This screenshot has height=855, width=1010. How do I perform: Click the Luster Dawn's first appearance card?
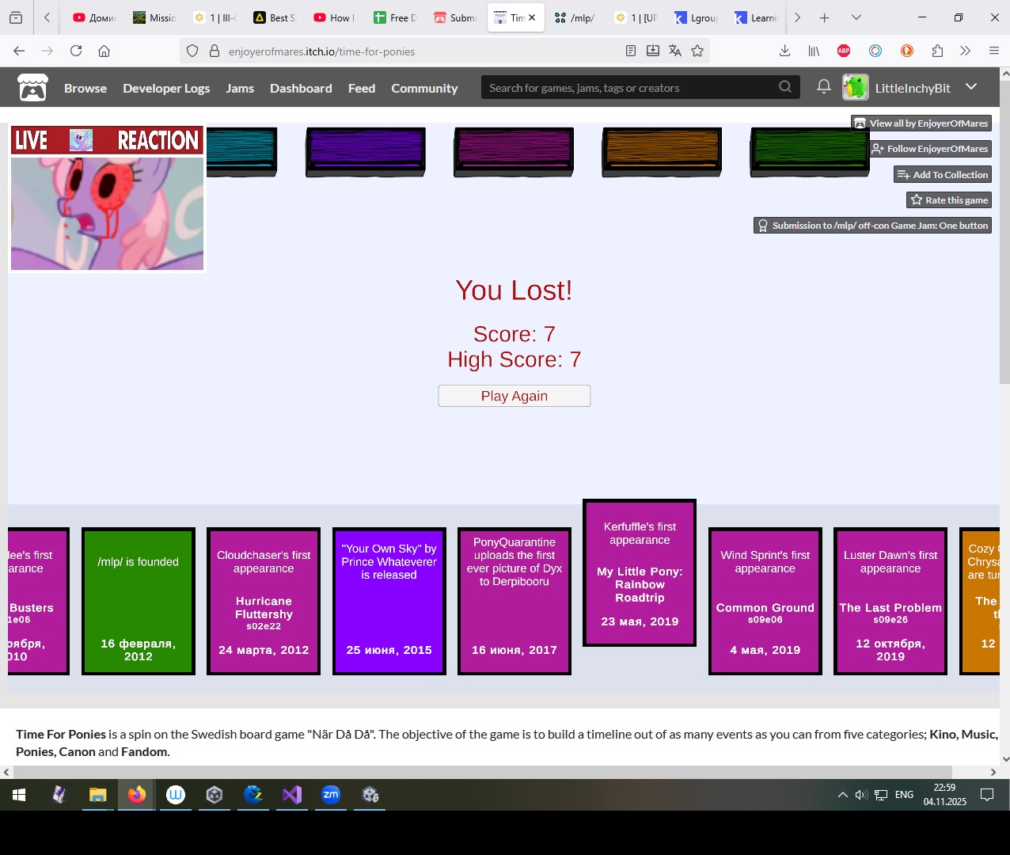(x=890, y=601)
